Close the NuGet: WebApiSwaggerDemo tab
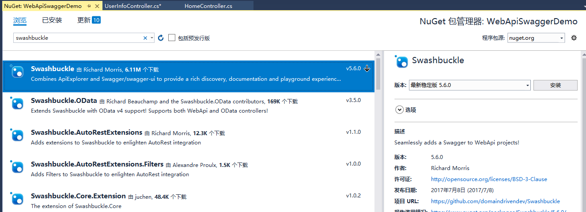586x212 pixels. click(97, 6)
